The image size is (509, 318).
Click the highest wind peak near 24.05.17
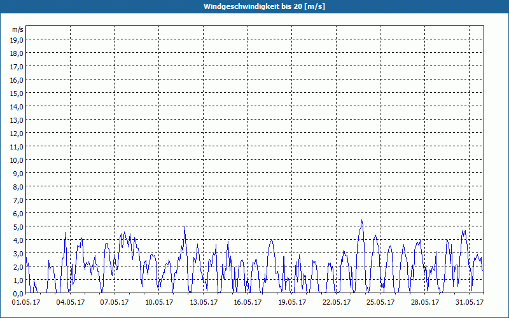[361, 221]
